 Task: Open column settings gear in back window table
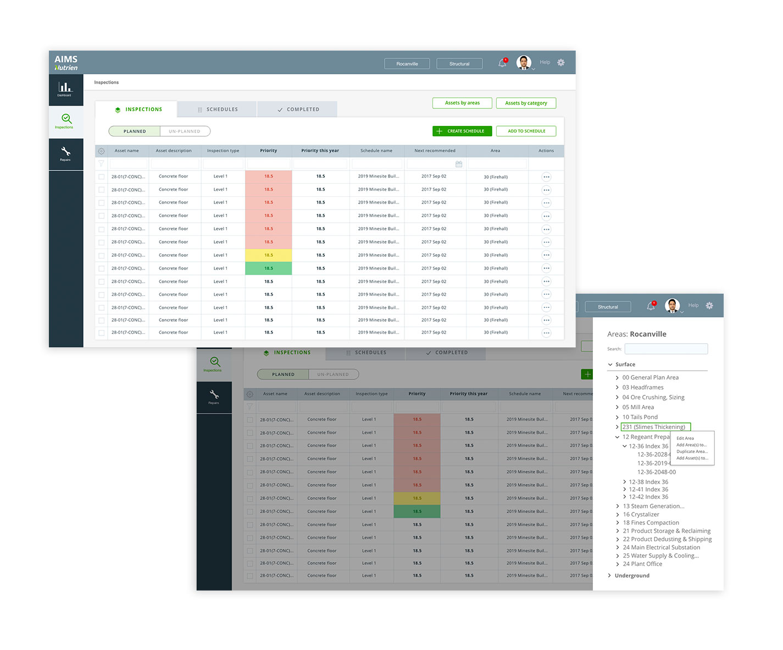pos(249,394)
